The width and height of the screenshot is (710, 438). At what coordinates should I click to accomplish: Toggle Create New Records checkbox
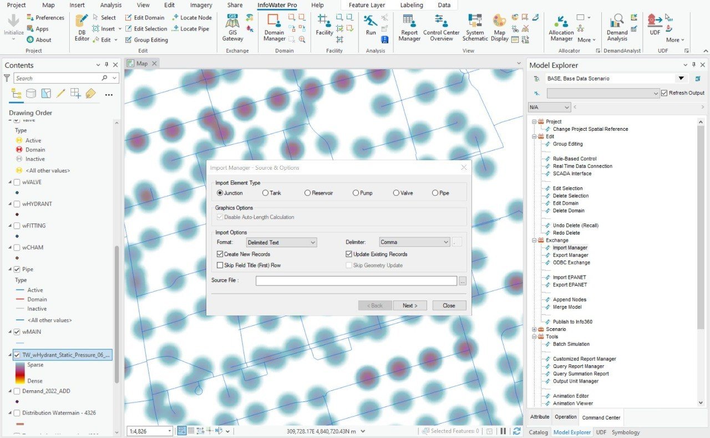point(220,254)
